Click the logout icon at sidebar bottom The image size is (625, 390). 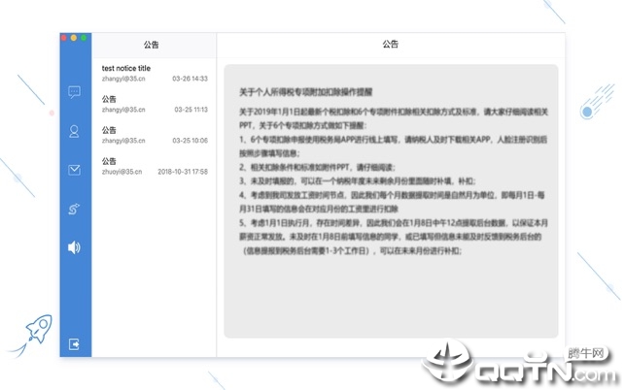pos(74,343)
